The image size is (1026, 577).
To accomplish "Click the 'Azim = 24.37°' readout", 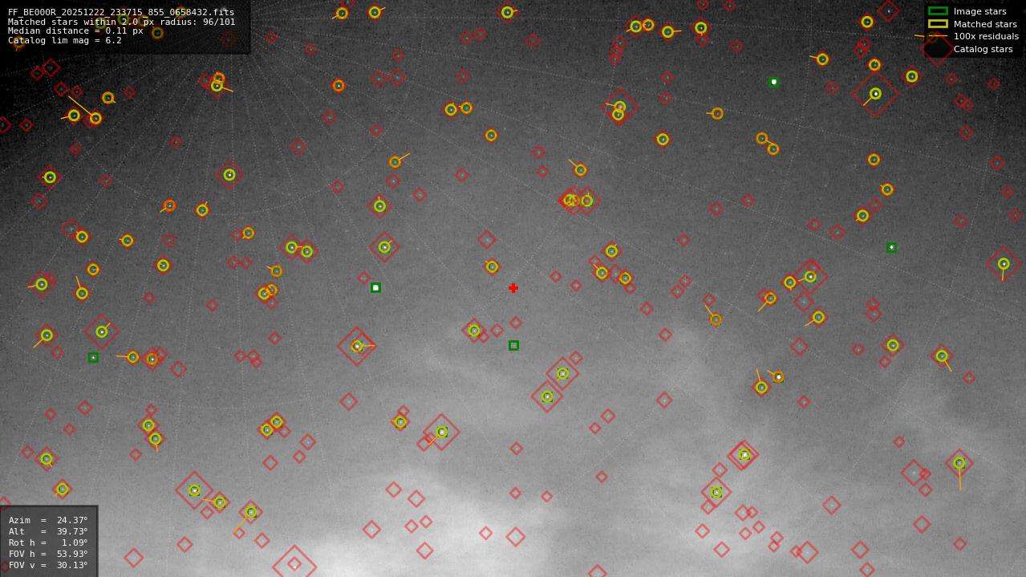I will pos(48,520).
